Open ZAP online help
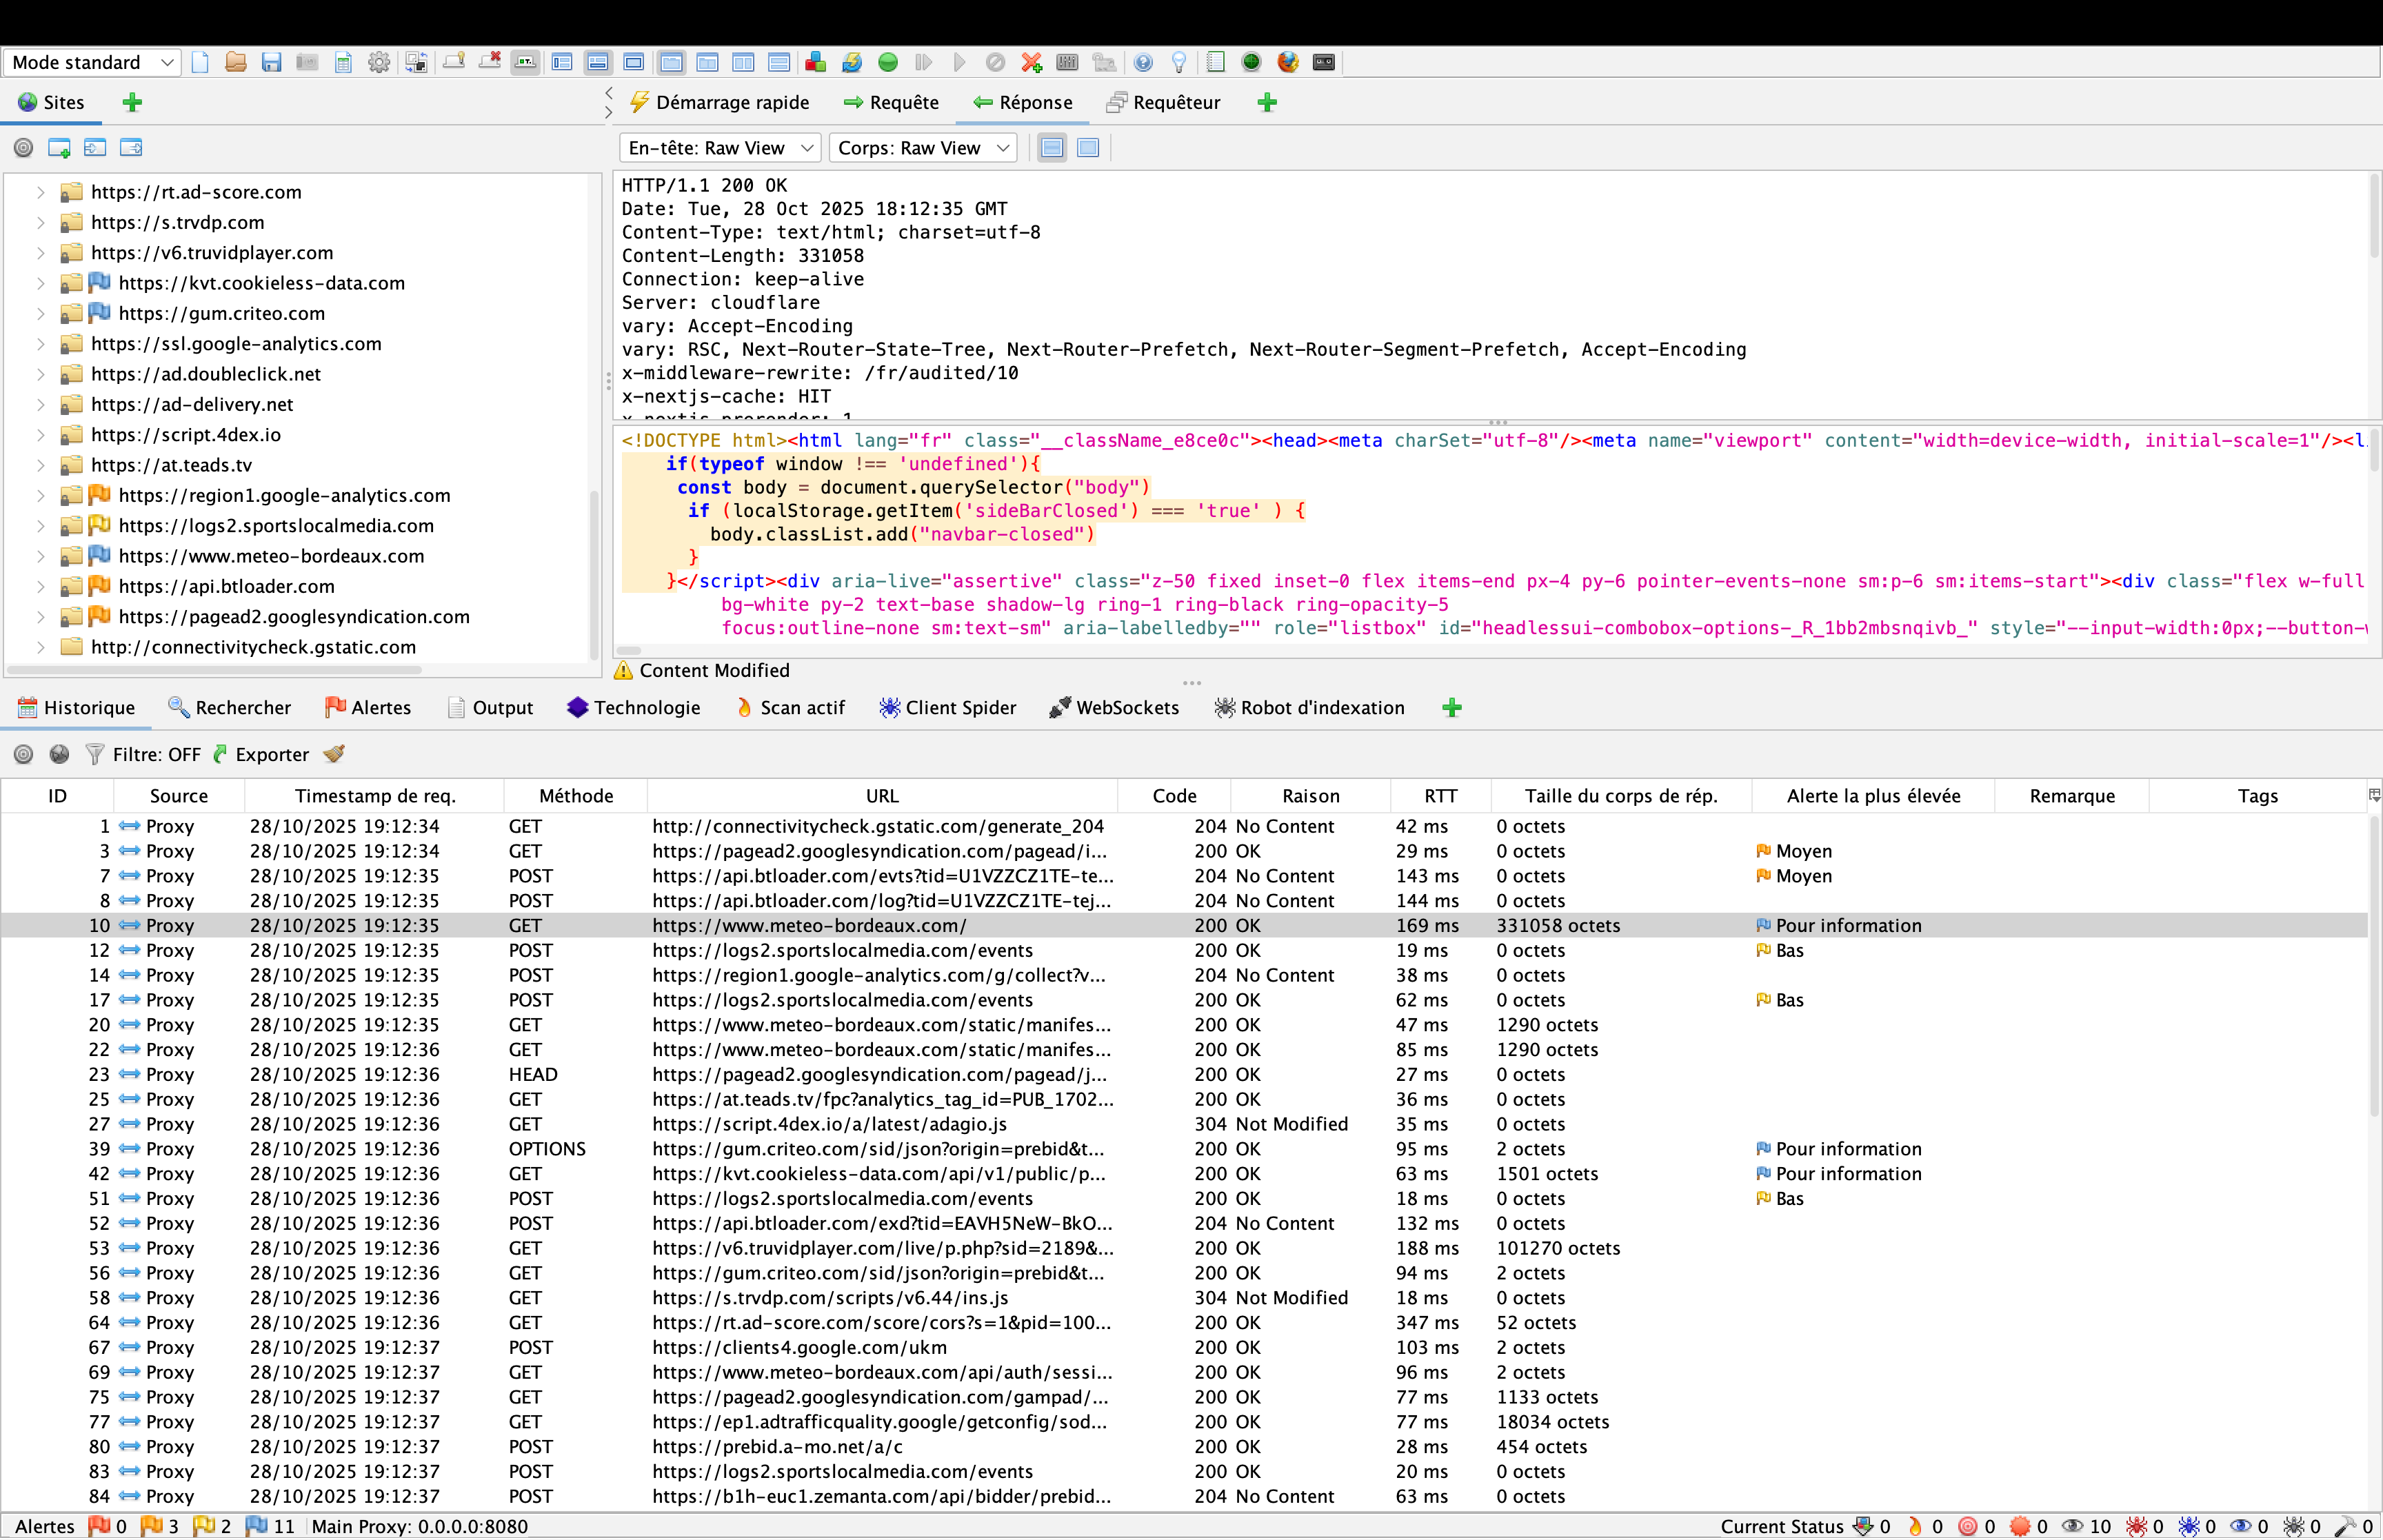 coord(1143,62)
